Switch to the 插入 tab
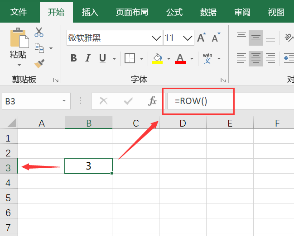Image resolution: width=294 pixels, height=236 pixels. pos(90,12)
